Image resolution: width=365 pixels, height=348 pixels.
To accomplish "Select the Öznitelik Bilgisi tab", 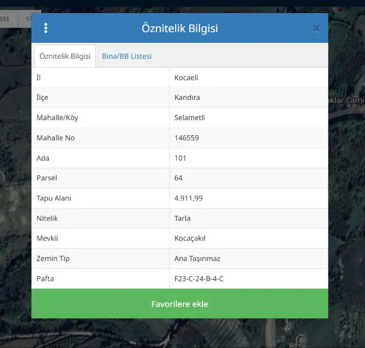I will [65, 56].
